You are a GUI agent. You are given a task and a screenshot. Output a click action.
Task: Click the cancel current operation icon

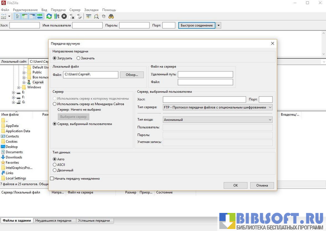(x=64, y=16)
